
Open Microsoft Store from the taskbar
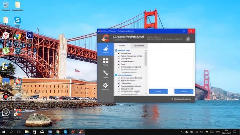pos(34,132)
